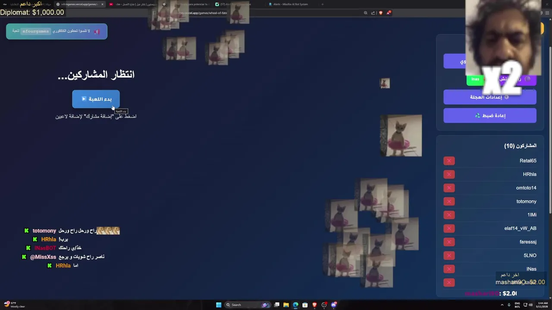Remove totomony via the red X button

[x=449, y=201]
